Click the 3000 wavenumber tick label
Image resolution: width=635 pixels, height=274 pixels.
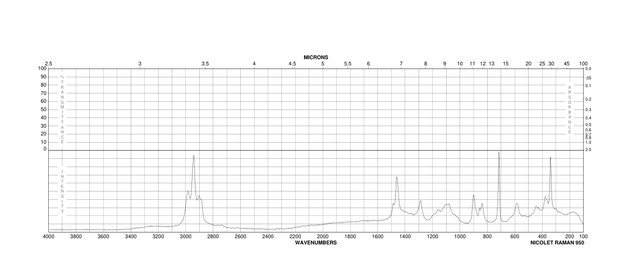pyautogui.click(x=186, y=237)
